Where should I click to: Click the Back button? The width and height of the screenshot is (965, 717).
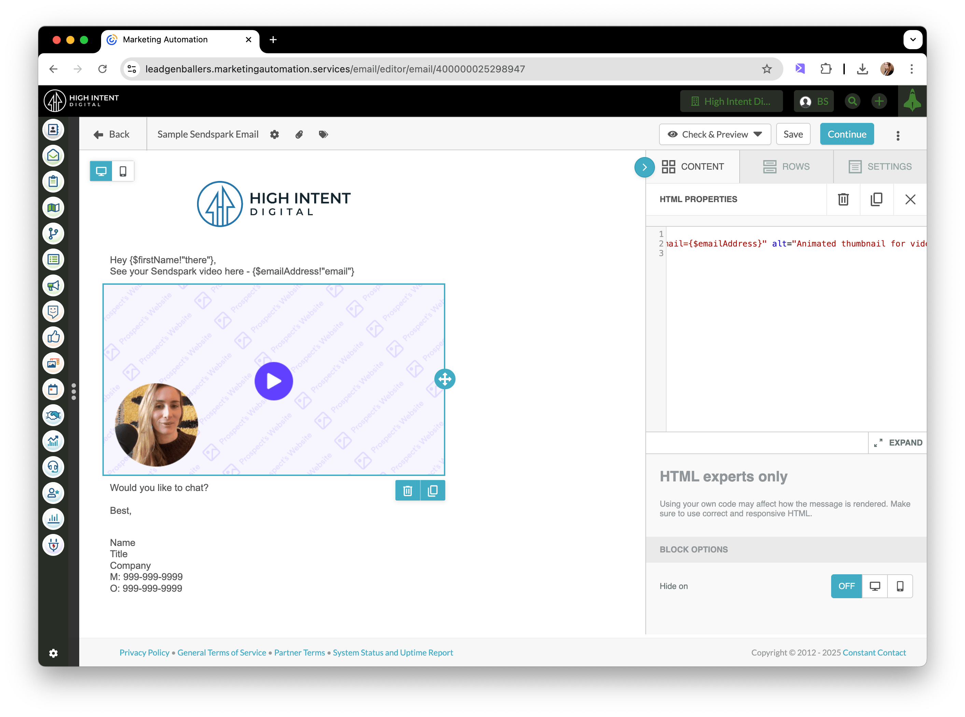click(x=112, y=135)
